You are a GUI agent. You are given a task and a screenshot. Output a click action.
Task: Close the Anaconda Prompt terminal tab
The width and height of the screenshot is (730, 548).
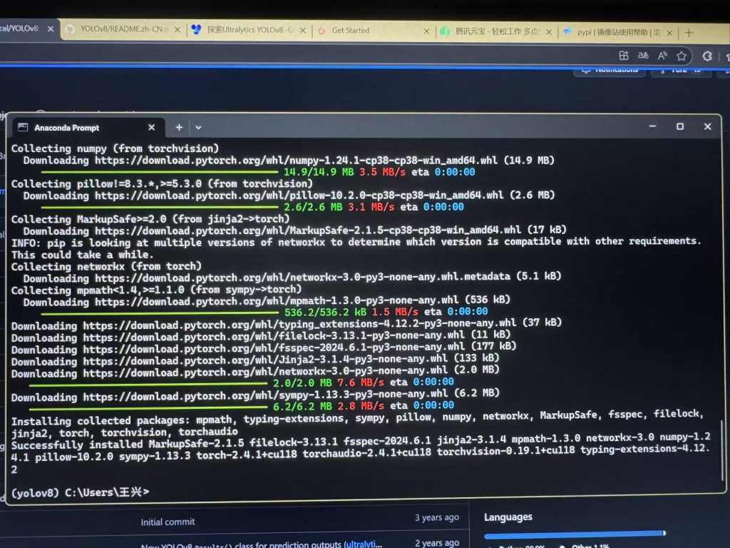click(x=151, y=127)
